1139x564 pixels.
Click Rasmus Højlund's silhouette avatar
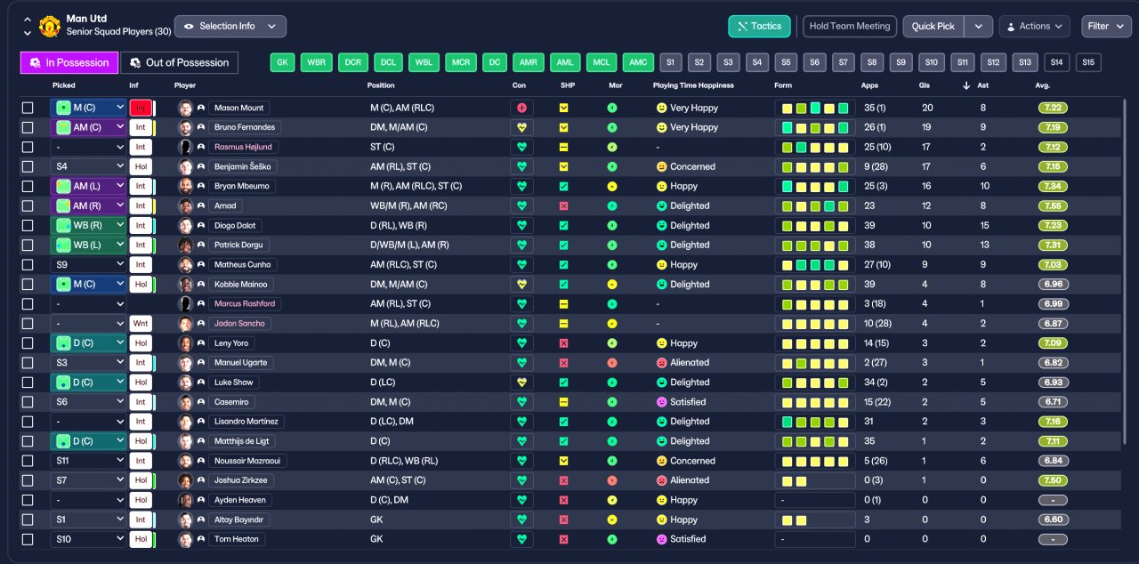point(186,147)
